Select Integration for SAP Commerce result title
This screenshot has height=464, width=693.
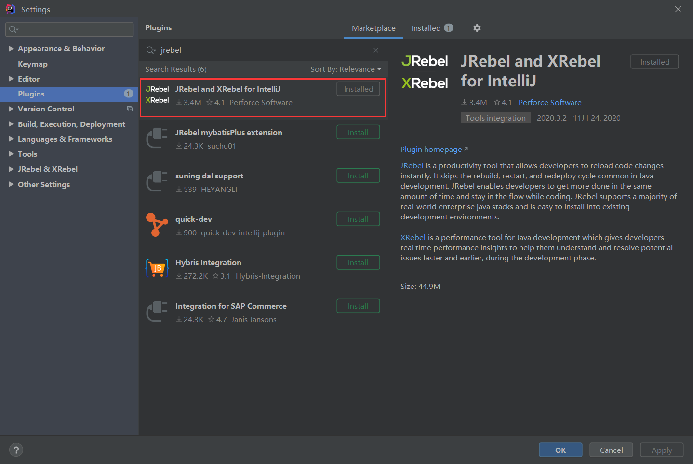(231, 306)
